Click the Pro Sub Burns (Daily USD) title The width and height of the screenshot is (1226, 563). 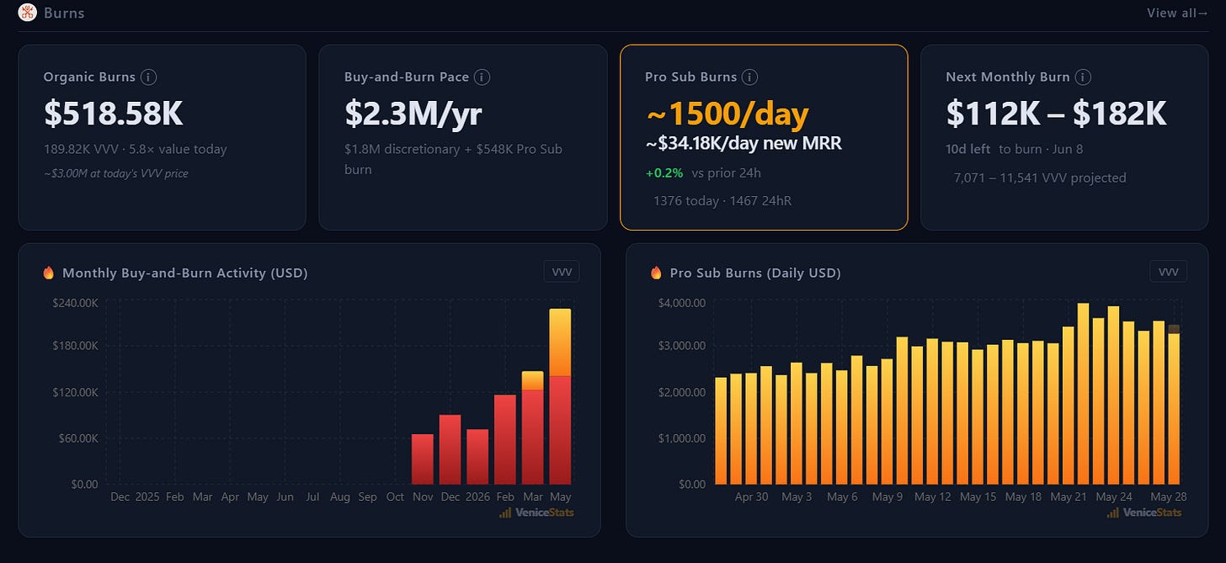pyautogui.click(x=755, y=273)
